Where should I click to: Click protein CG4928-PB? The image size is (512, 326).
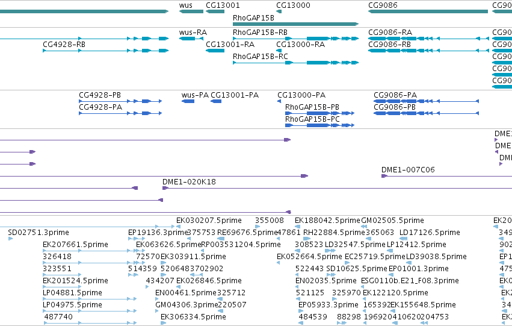click(120, 101)
